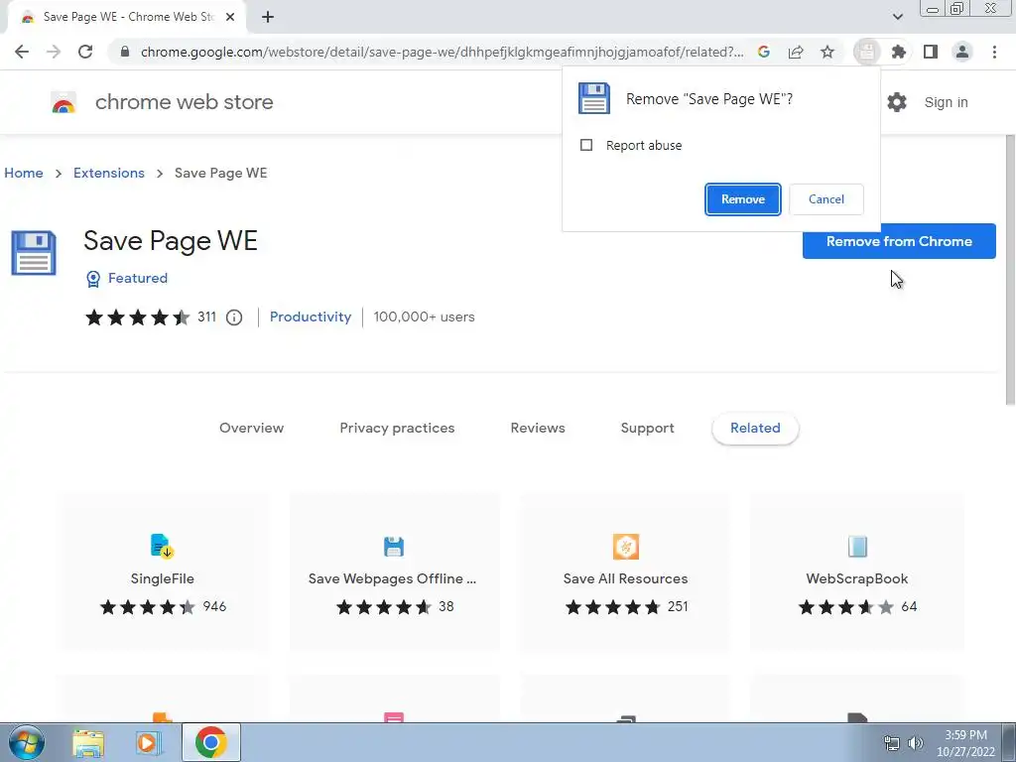Open the SingleFile extension icon

[x=162, y=547]
